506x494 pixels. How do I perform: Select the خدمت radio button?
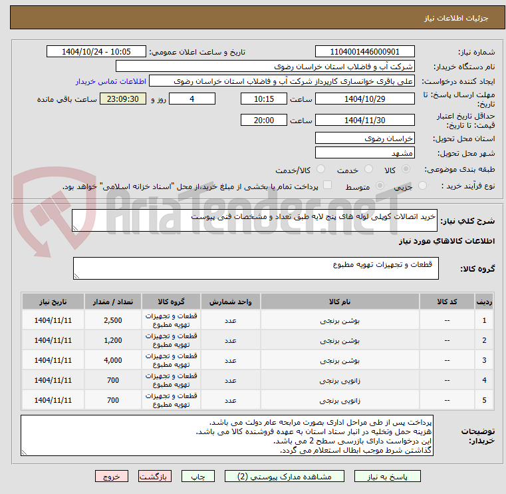pyautogui.click(x=368, y=169)
